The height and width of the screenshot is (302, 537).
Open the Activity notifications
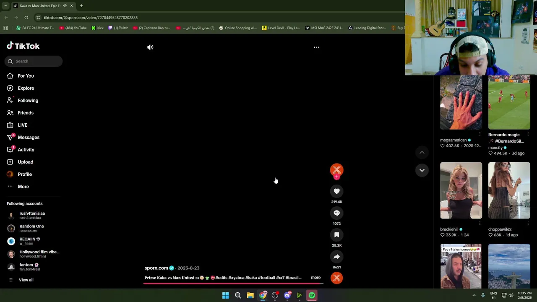[x=26, y=150]
